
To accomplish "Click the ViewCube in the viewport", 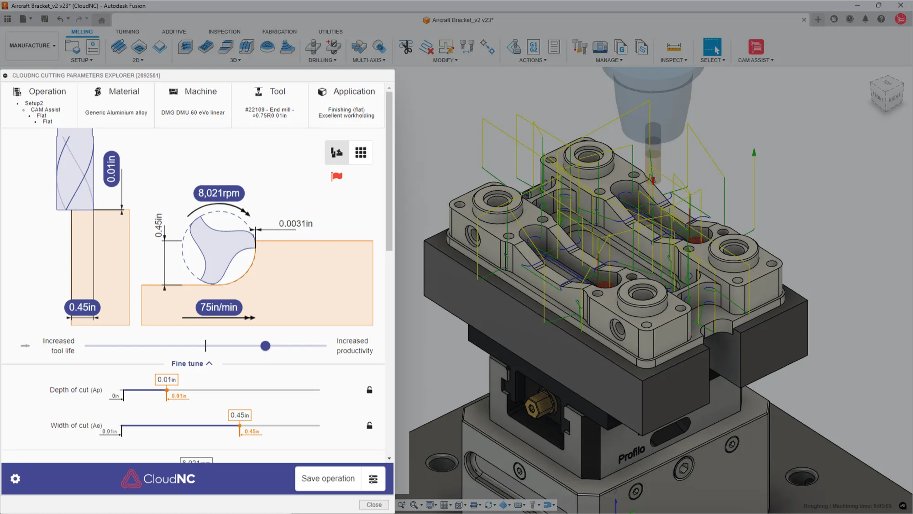I will (x=887, y=94).
